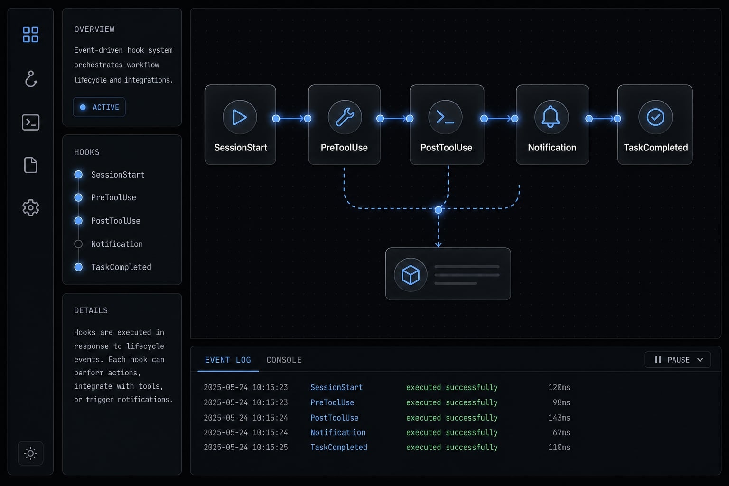This screenshot has height=486, width=729.
Task: Click the input port on TaskCompleted node
Action: pos(617,119)
